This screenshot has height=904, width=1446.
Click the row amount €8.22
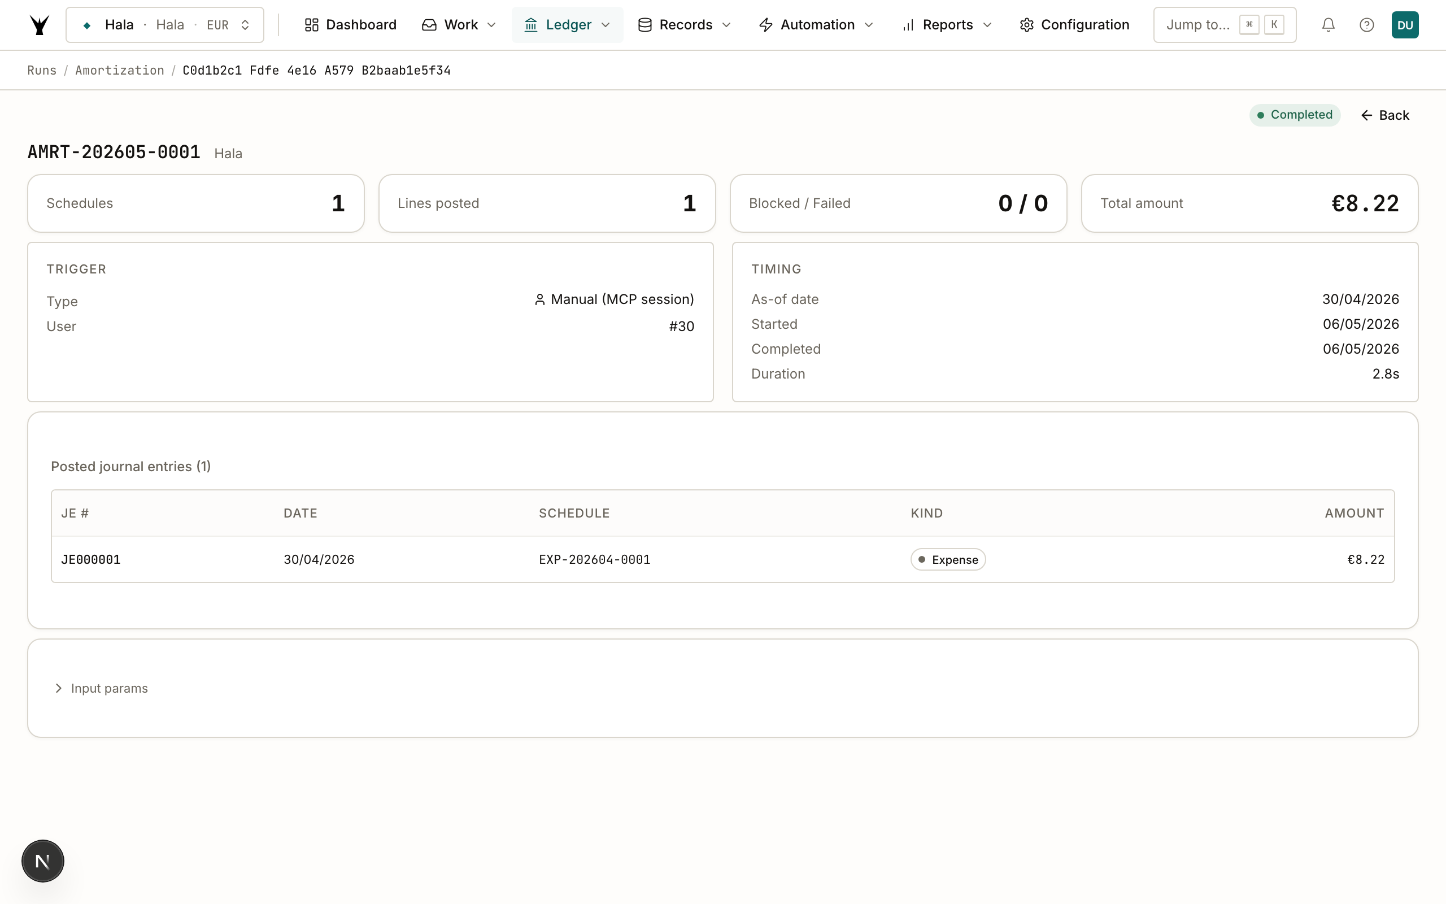pos(1365,559)
